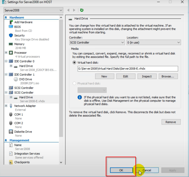Click the Inspect button
The height and width of the screenshot is (177, 189).
(x=147, y=76)
